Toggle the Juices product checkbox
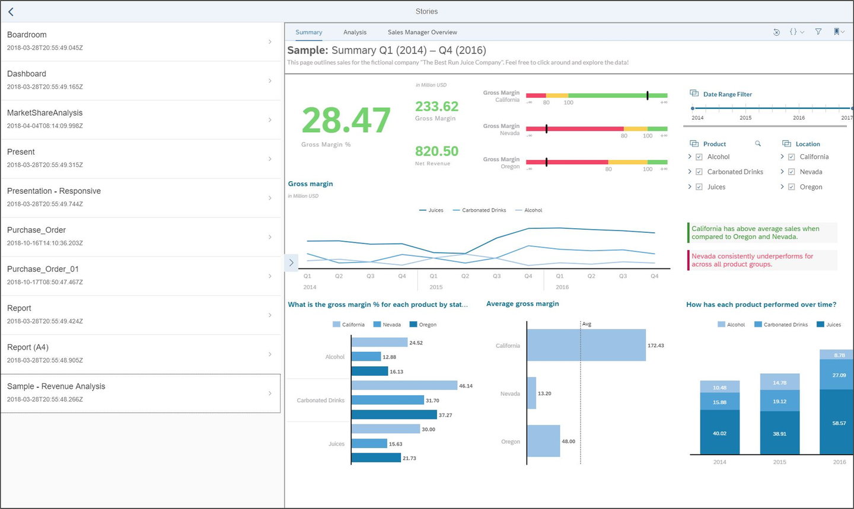Image resolution: width=854 pixels, height=509 pixels. coord(699,187)
